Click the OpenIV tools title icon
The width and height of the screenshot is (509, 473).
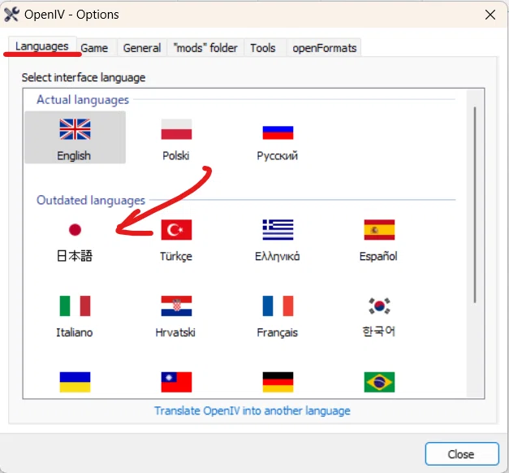(x=11, y=15)
